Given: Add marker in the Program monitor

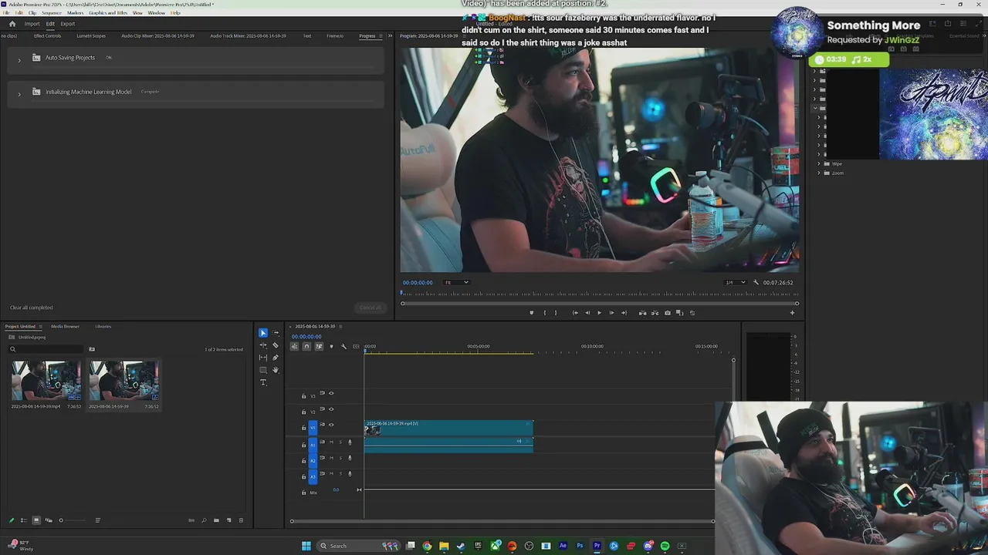Looking at the screenshot, I should 531,313.
